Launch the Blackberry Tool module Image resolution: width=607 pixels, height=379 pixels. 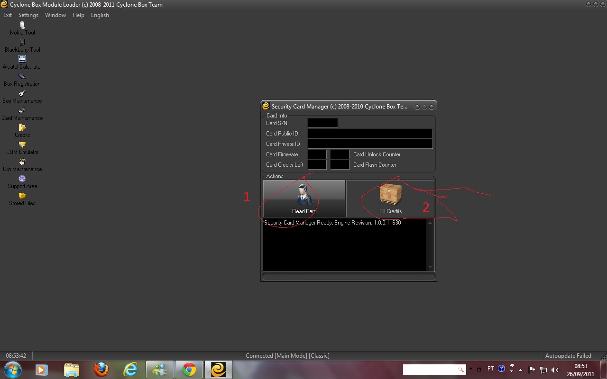(22, 45)
